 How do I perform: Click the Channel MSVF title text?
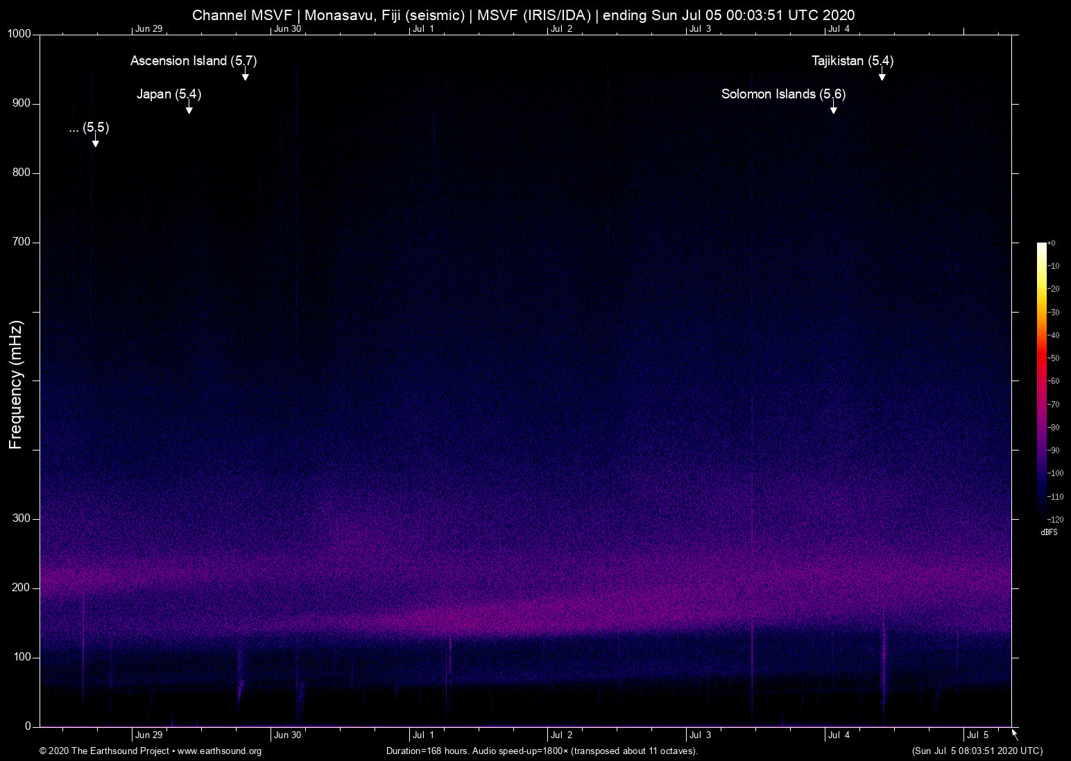click(524, 15)
